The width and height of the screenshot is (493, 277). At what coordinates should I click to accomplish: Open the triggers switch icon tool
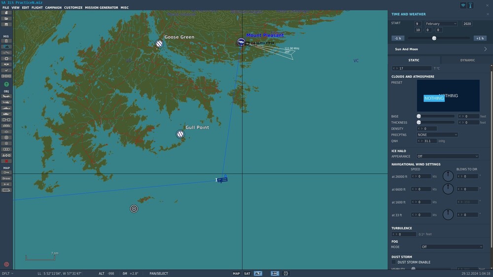[6, 53]
